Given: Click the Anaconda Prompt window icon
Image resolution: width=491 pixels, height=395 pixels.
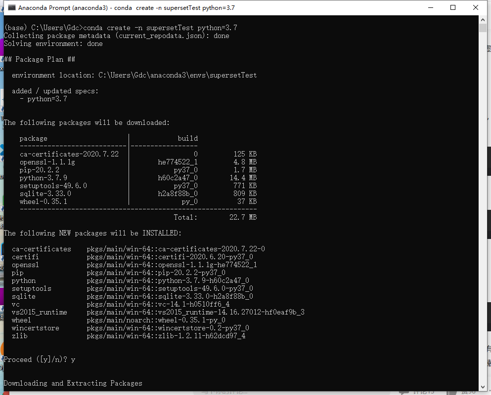Looking at the screenshot, I should [11, 7].
